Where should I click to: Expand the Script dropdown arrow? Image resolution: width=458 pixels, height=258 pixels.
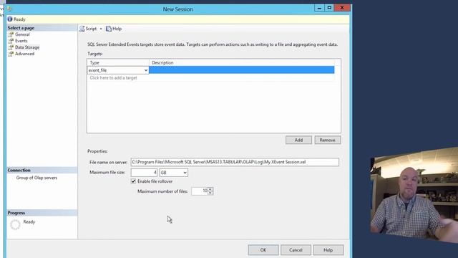pyautogui.click(x=101, y=29)
